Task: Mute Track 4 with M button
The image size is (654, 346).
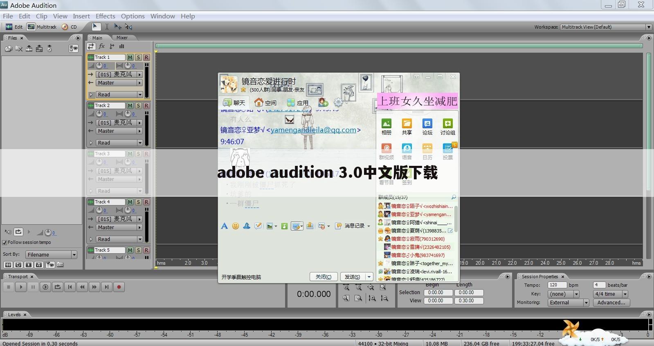Action: (x=130, y=202)
